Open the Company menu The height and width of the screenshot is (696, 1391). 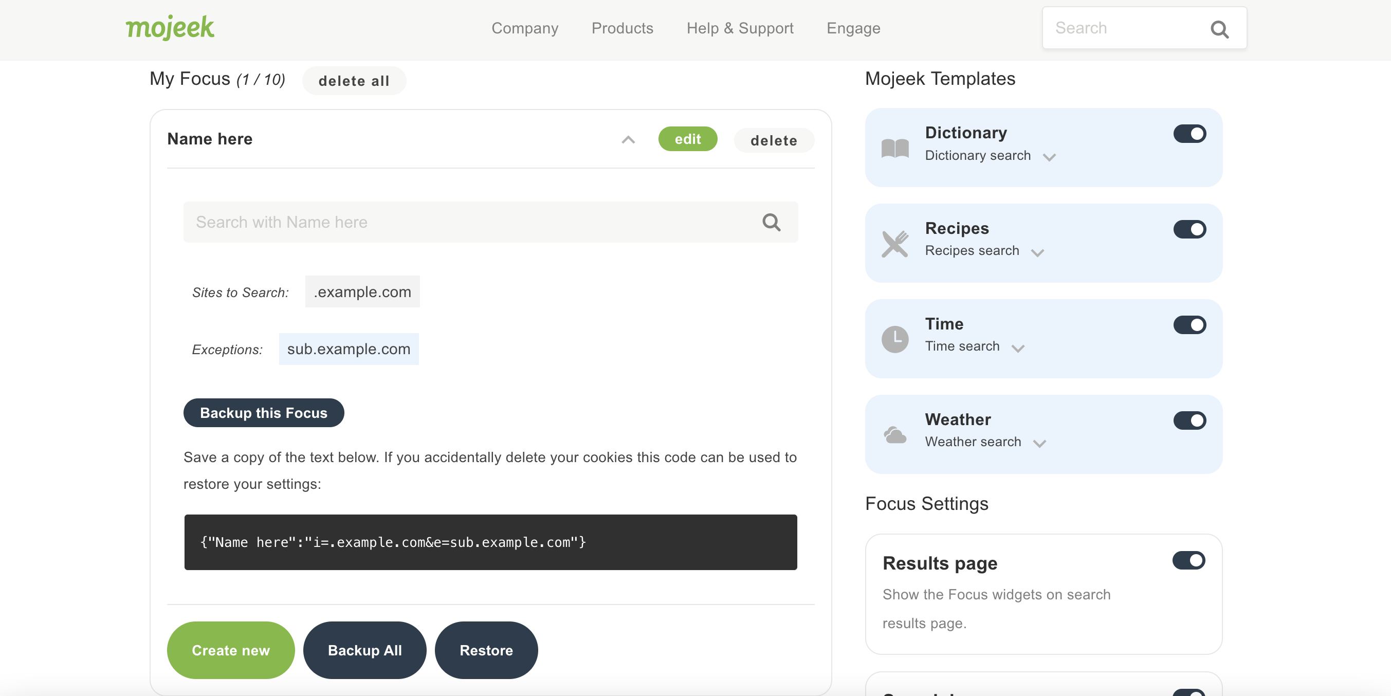point(524,28)
